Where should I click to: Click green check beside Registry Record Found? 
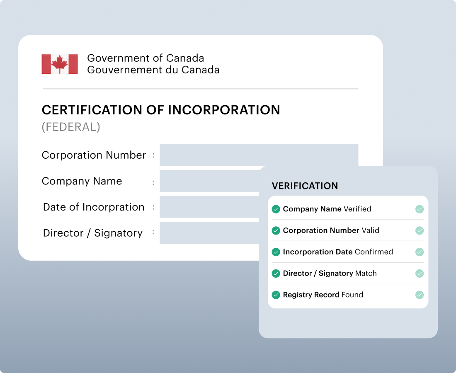pos(276,295)
